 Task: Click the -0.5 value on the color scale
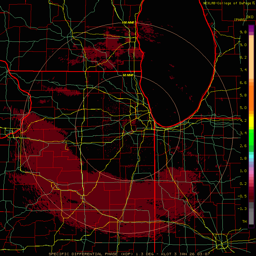pyautogui.click(x=242, y=196)
